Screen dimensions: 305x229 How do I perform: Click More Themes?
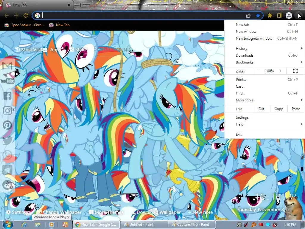click(x=106, y=212)
